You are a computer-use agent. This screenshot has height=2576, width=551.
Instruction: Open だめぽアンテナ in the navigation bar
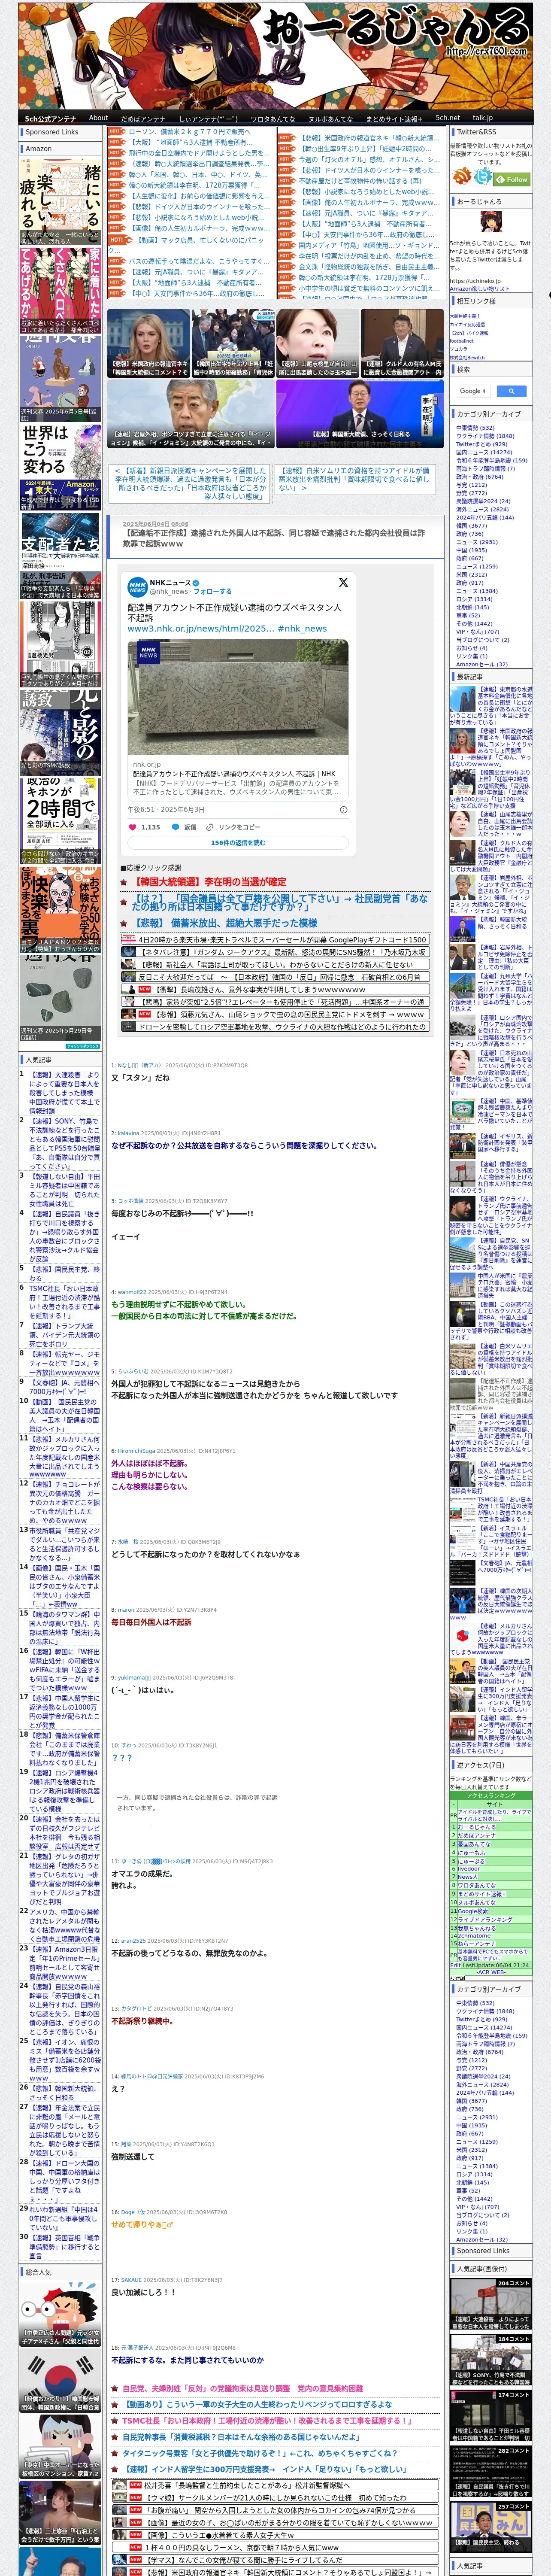click(x=143, y=118)
